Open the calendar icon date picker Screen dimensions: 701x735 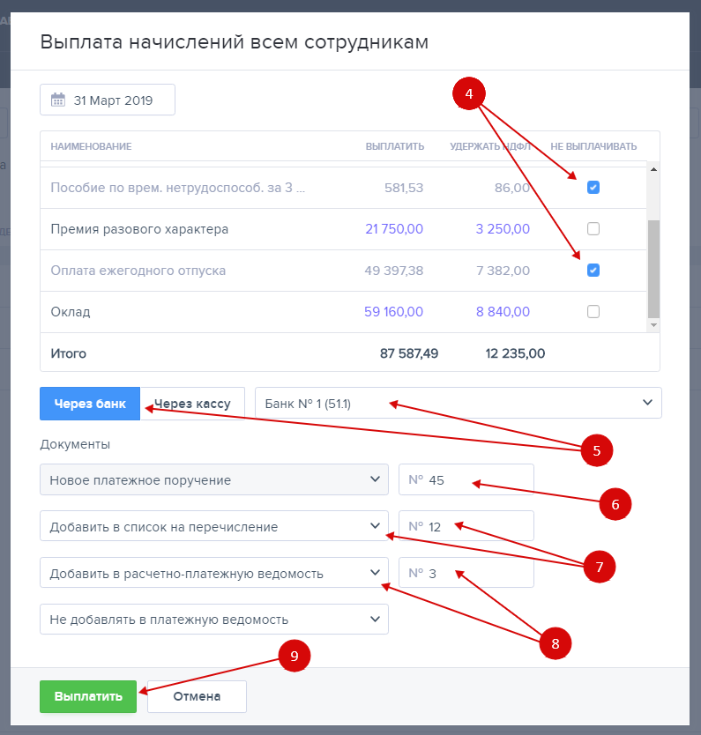pos(57,100)
